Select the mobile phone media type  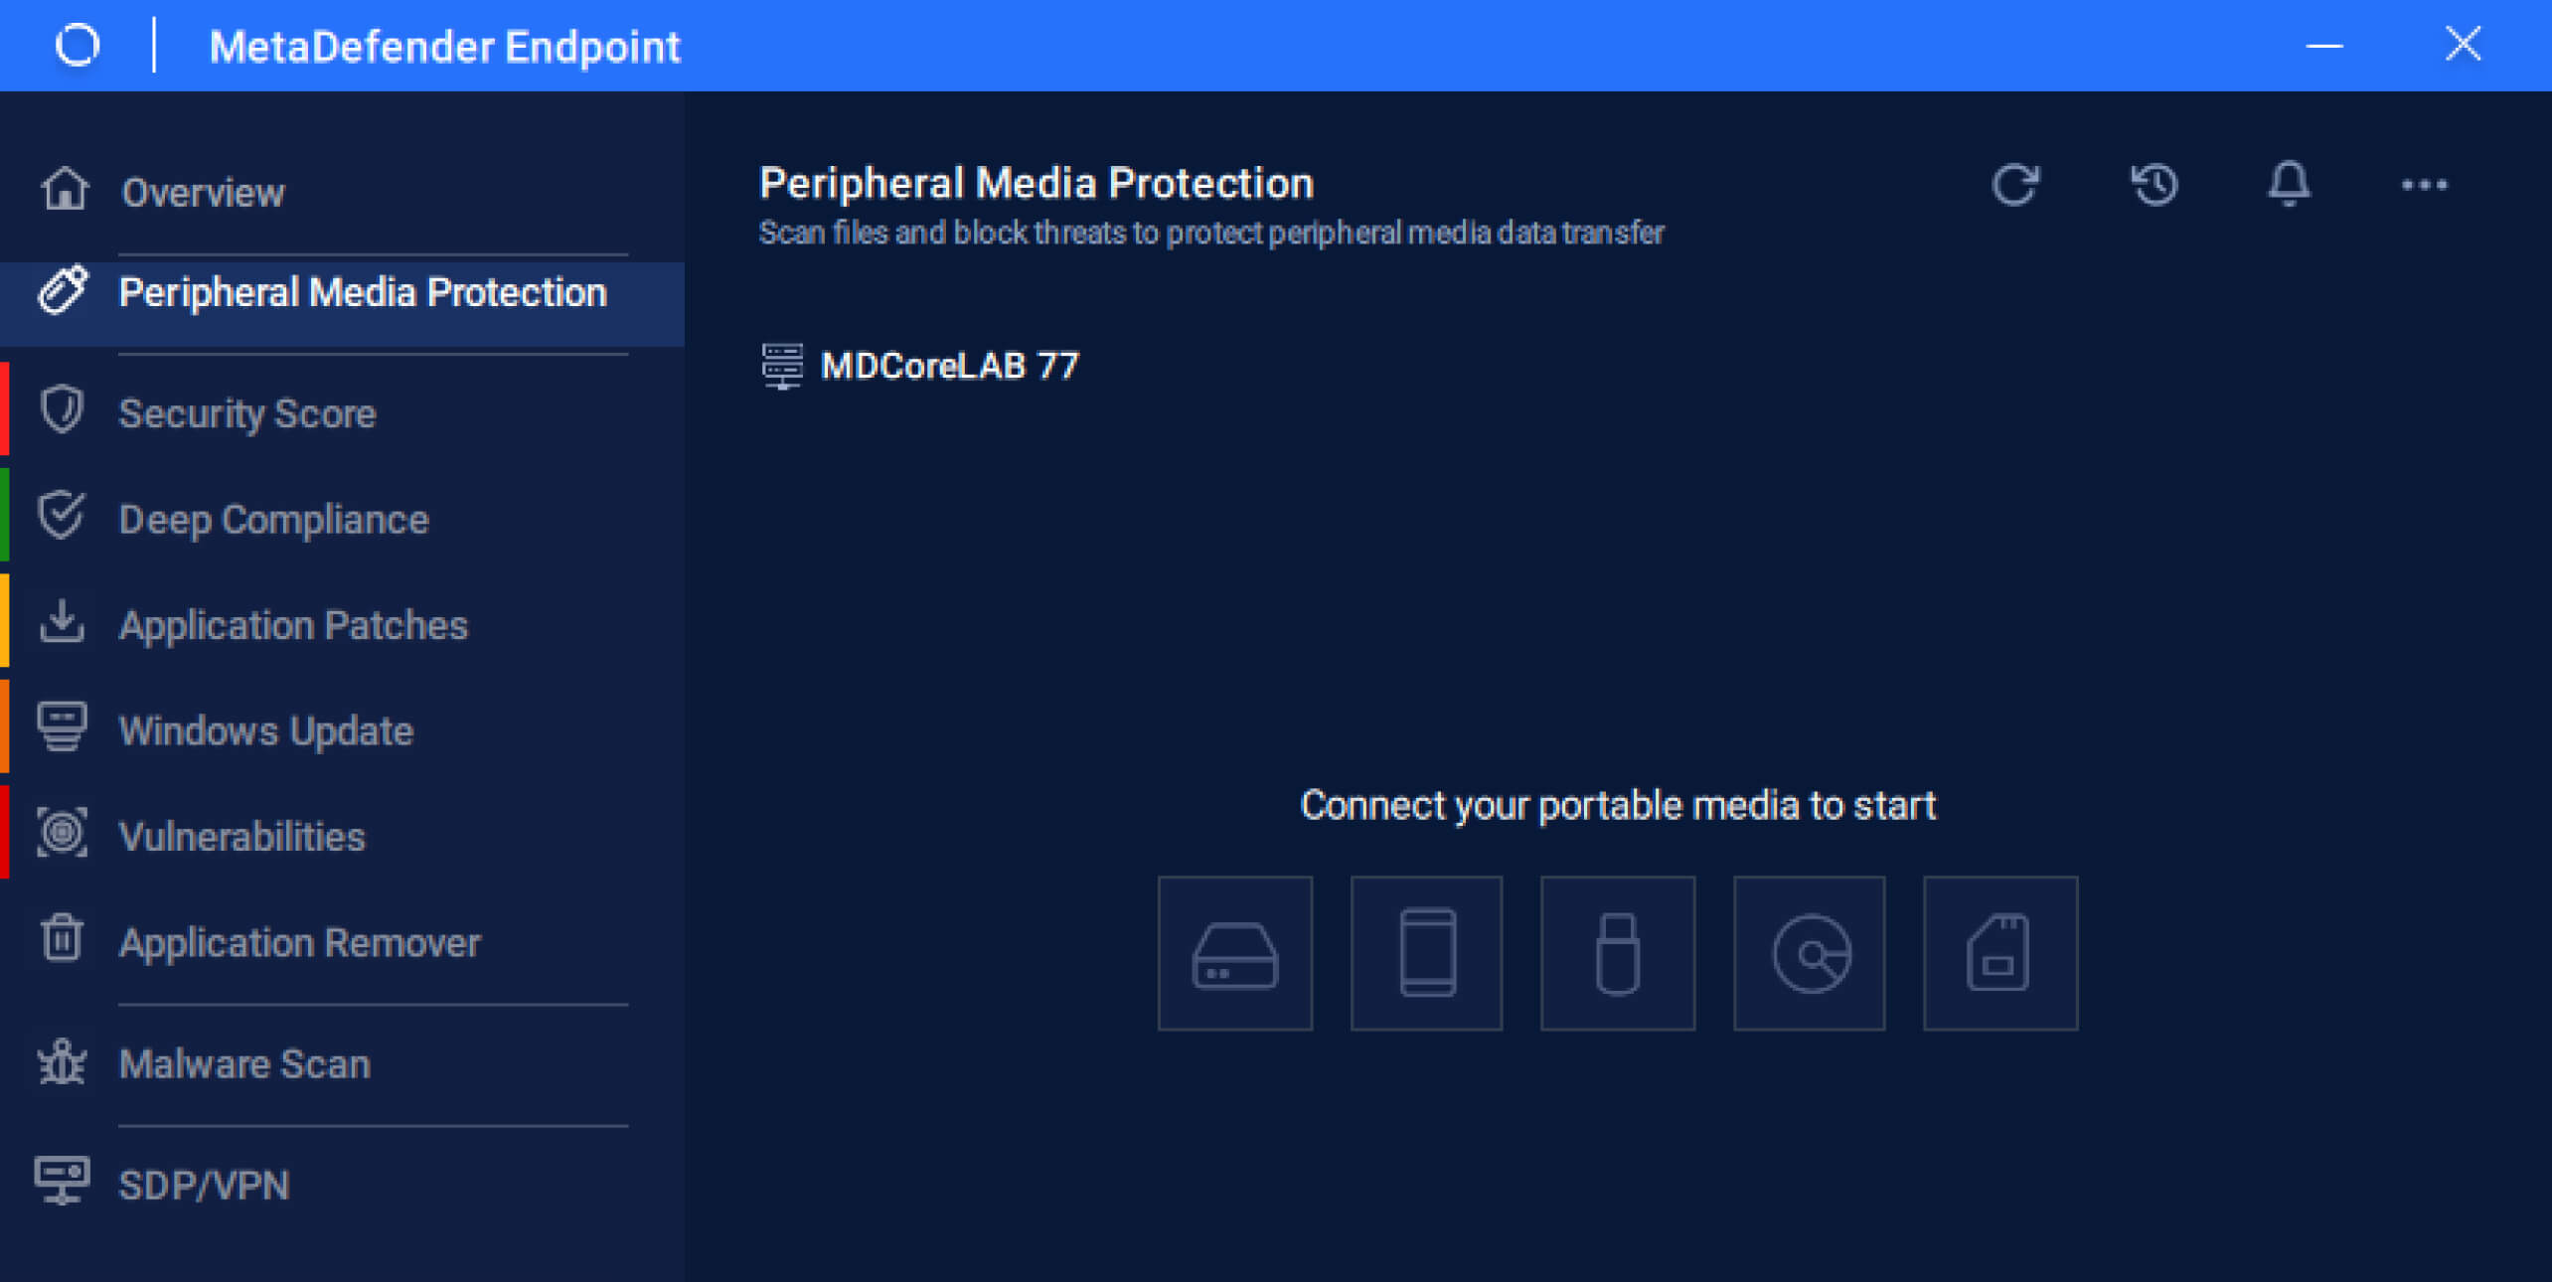[x=1426, y=952]
